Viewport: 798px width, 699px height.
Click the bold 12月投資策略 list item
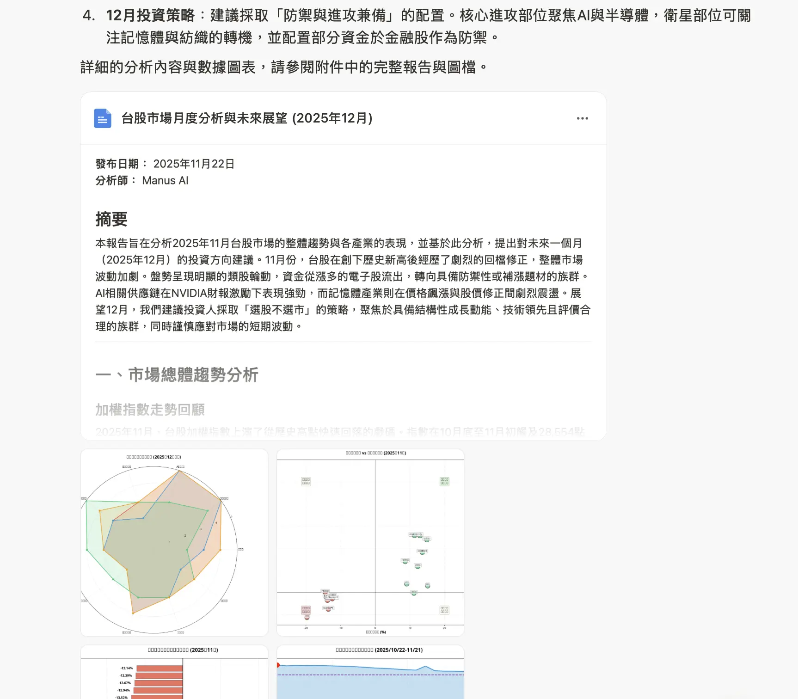click(151, 15)
